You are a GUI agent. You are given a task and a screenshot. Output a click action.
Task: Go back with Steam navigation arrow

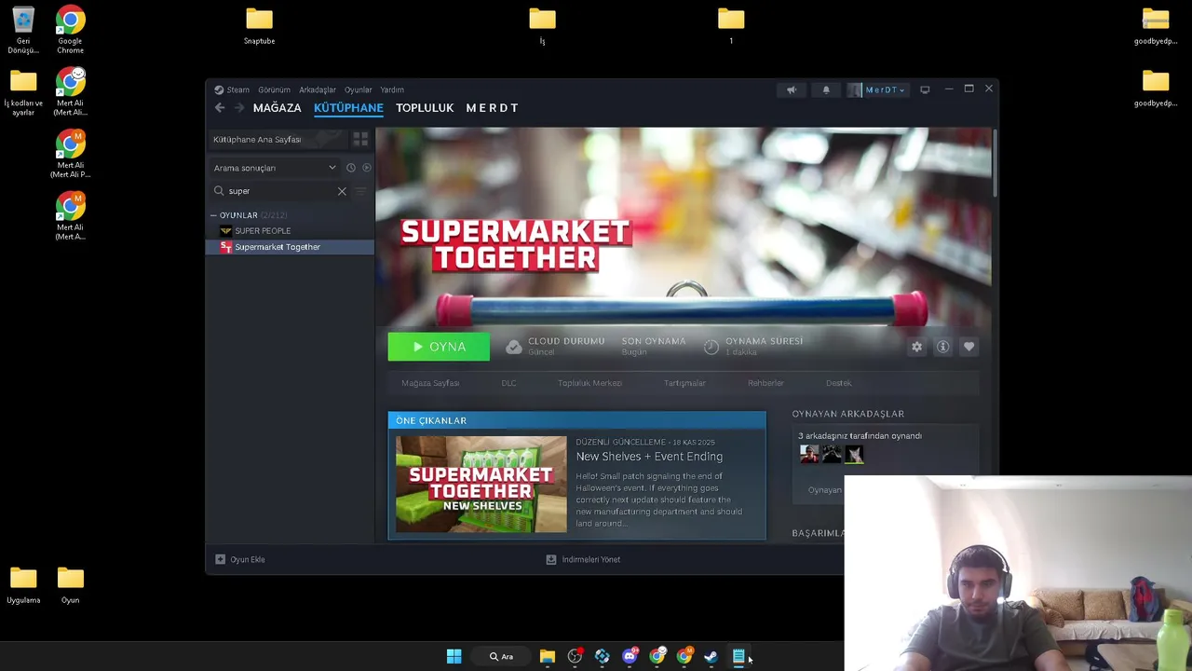point(220,108)
